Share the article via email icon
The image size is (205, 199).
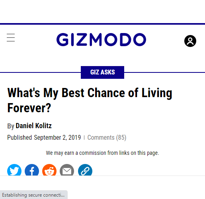[x=67, y=170]
